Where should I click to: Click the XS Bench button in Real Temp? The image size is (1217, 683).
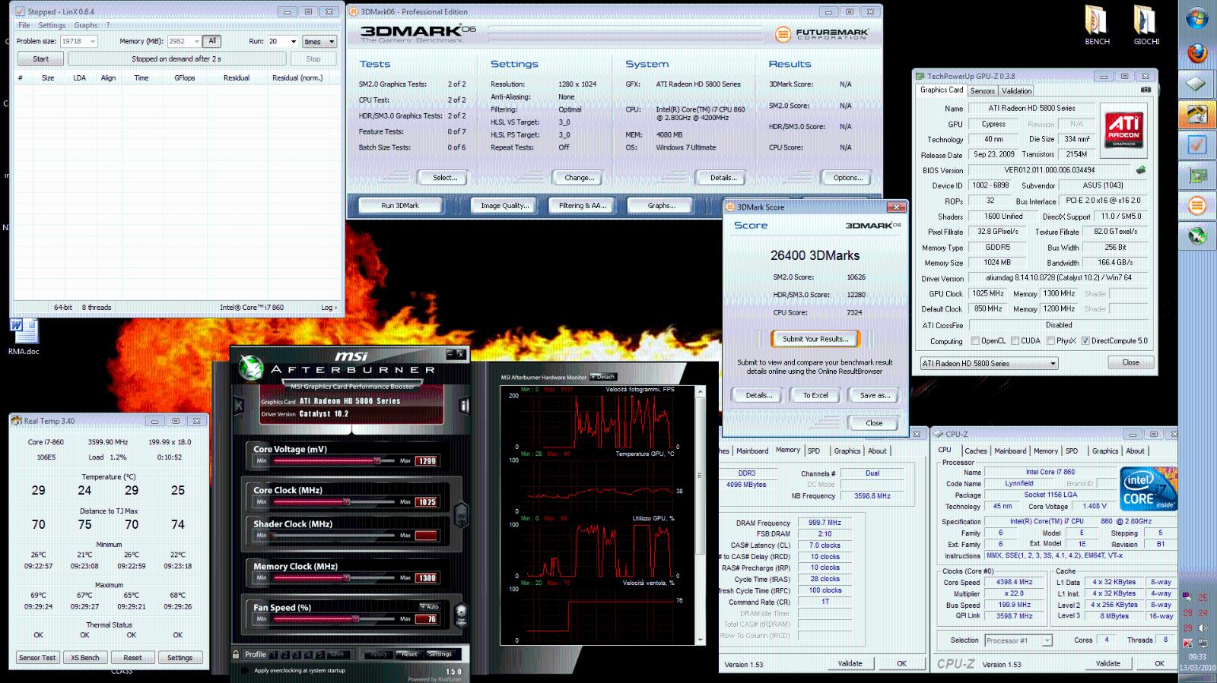click(85, 658)
